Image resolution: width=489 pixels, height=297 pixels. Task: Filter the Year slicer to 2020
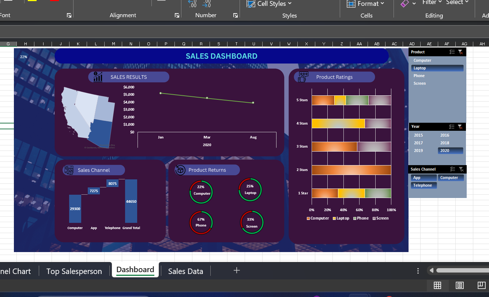click(450, 151)
